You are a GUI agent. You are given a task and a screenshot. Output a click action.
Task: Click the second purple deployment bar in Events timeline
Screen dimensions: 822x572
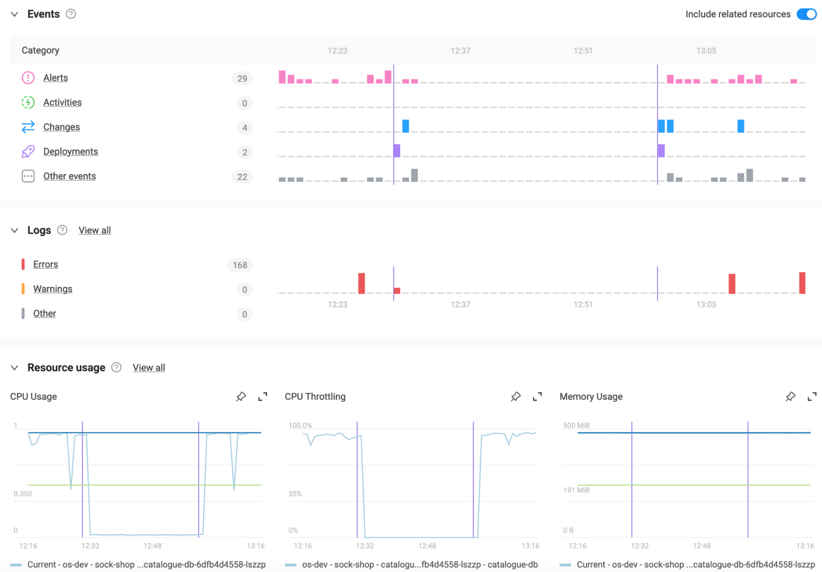click(661, 151)
